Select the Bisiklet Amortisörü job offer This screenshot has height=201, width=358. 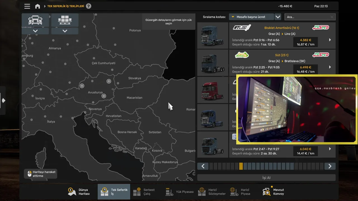tap(282, 36)
